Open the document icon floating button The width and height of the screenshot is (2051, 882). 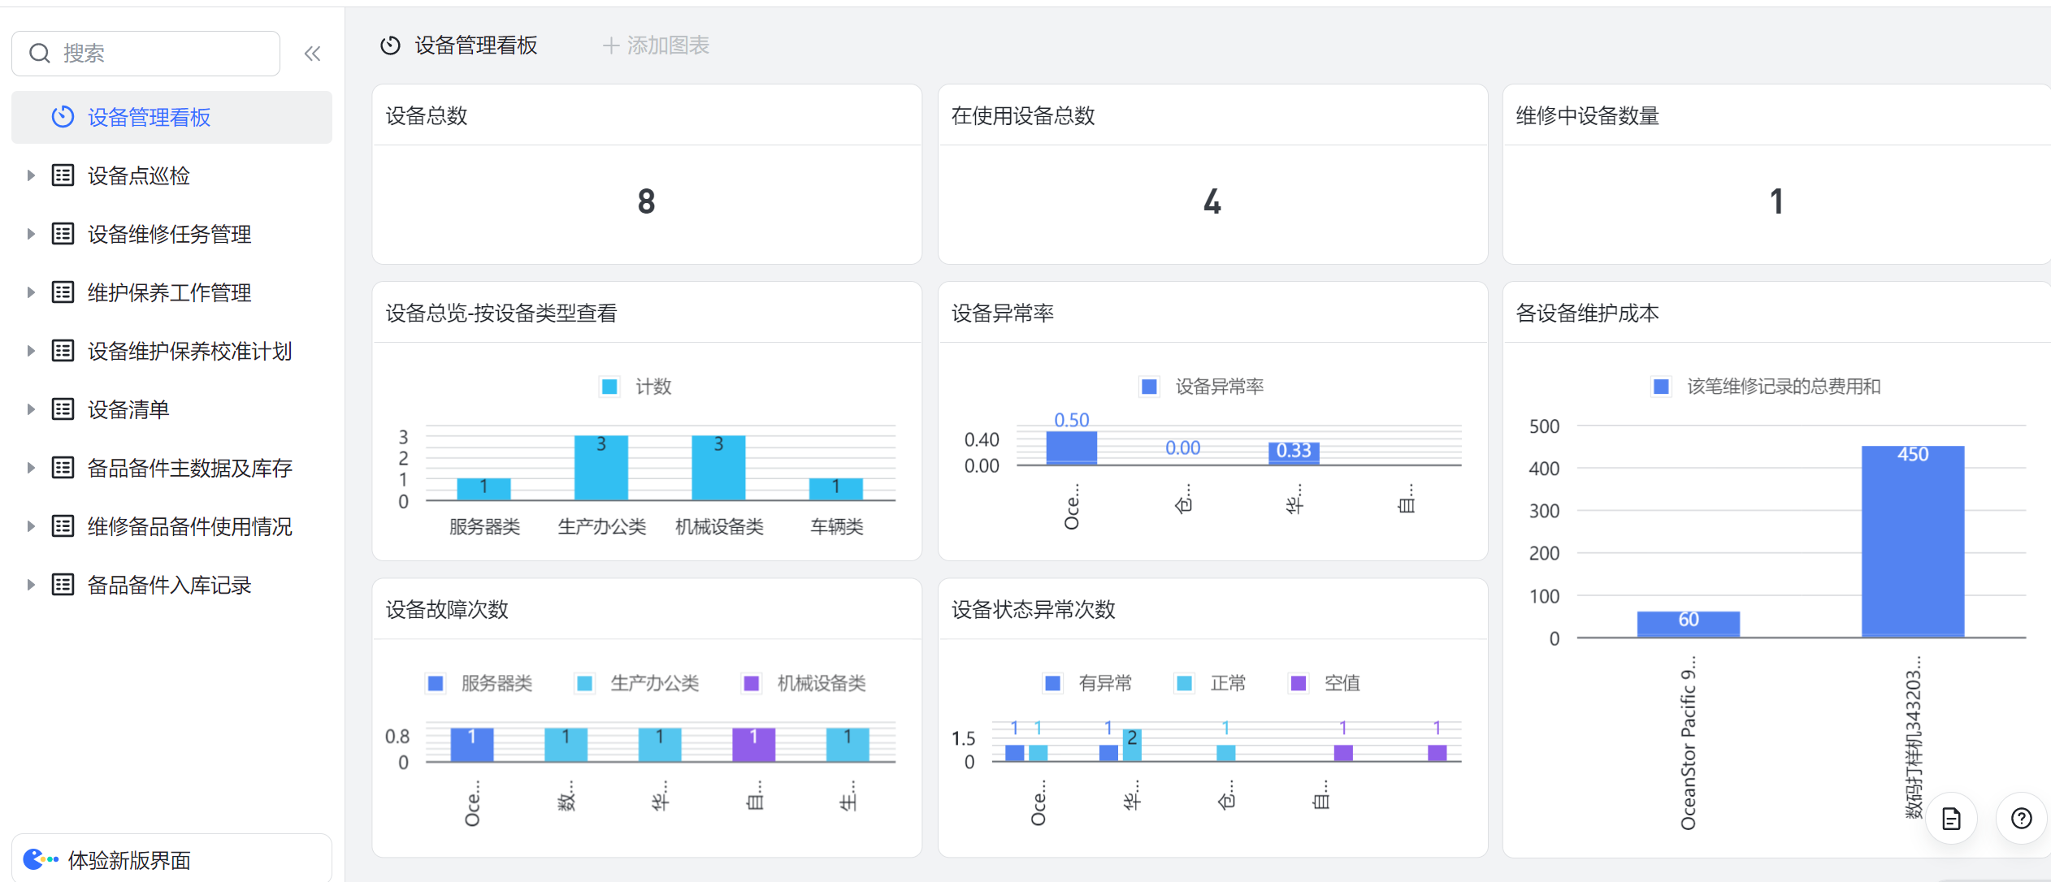pos(1951,818)
